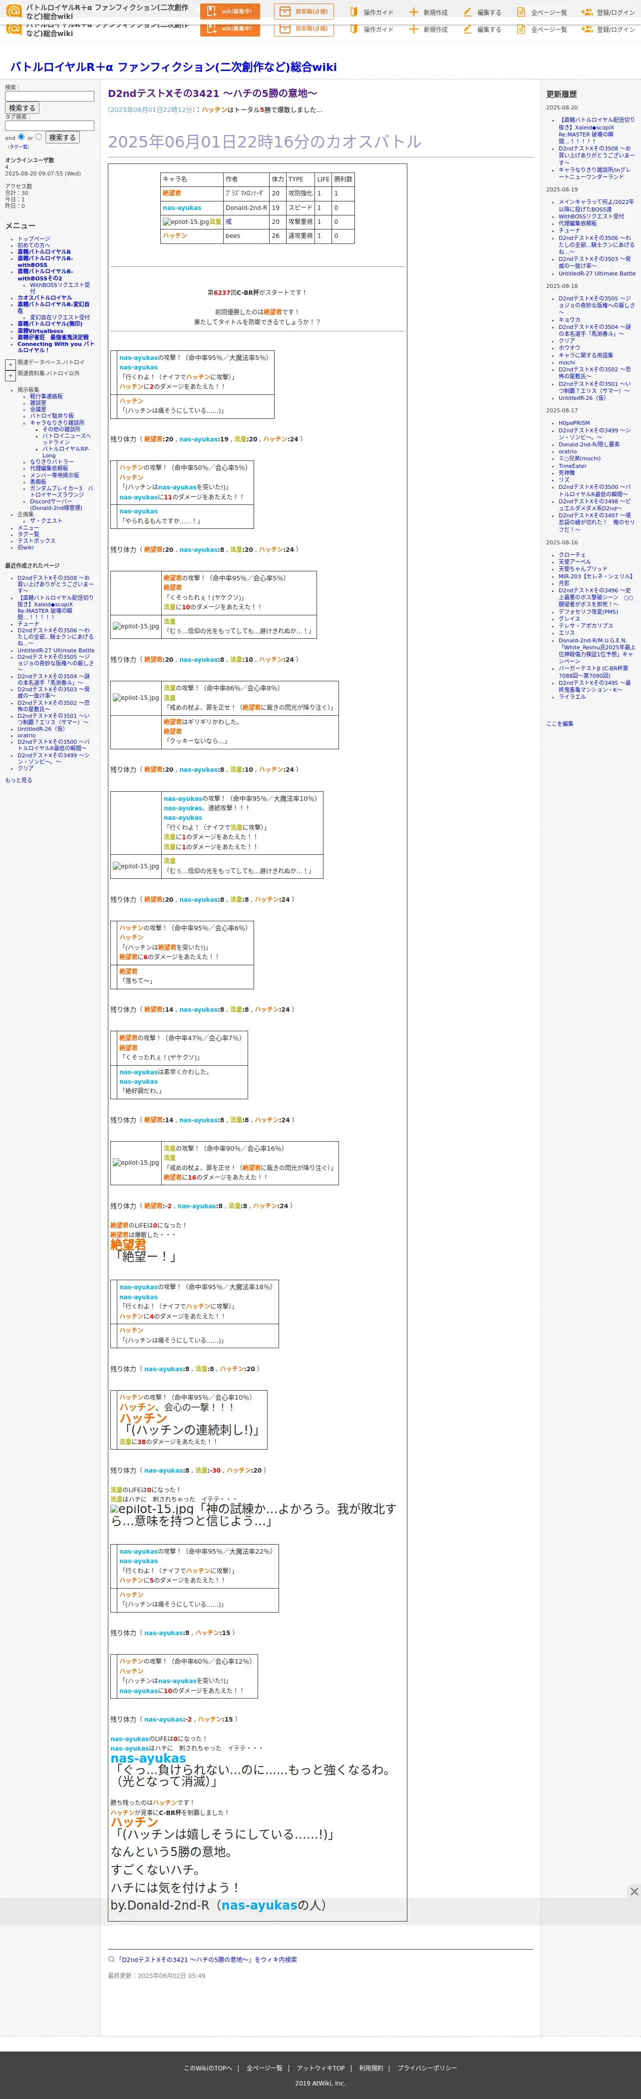Open ライラエル in the 更新履歴 list
This screenshot has height=2099, width=641.
(x=572, y=697)
